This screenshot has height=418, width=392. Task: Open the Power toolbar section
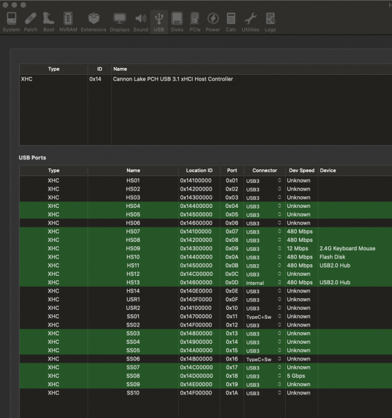pyautogui.click(x=213, y=22)
